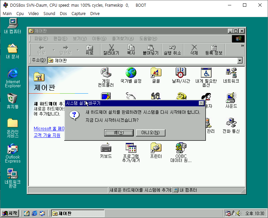Open 뒤로 history dropdown arrow

coord(54,50)
